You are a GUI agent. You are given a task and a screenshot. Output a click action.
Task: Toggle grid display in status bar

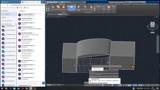[x=103, y=85]
